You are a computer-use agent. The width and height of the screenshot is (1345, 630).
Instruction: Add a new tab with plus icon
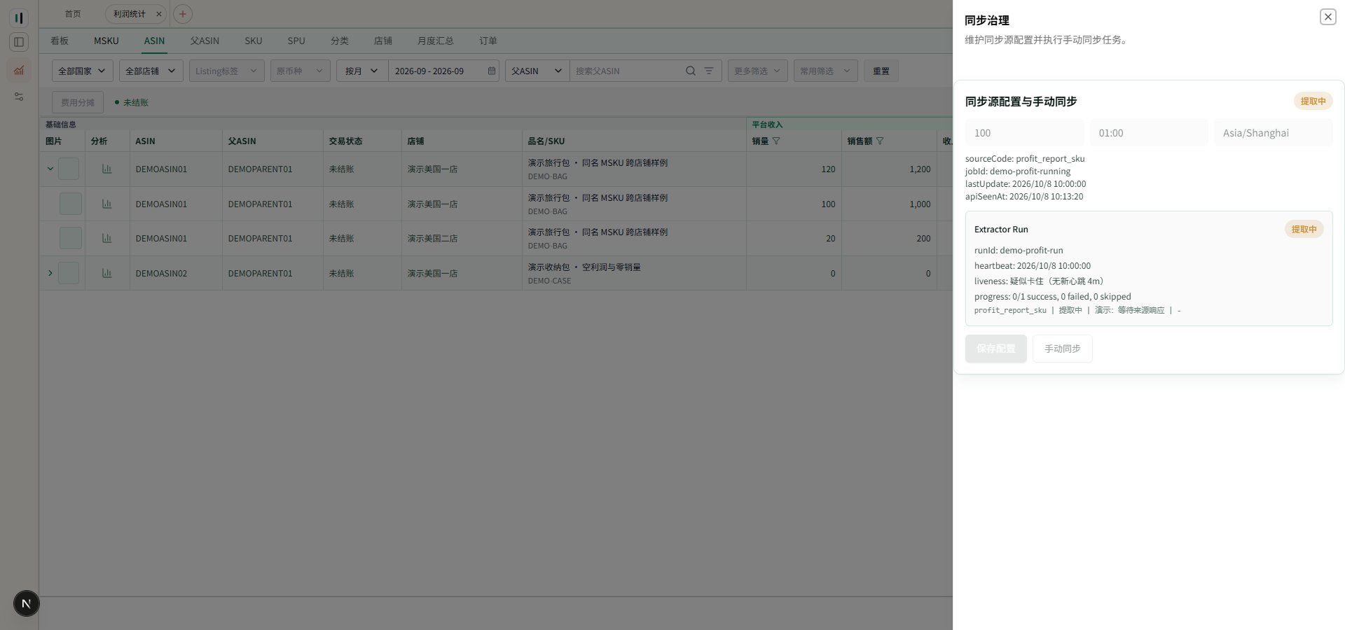click(182, 14)
